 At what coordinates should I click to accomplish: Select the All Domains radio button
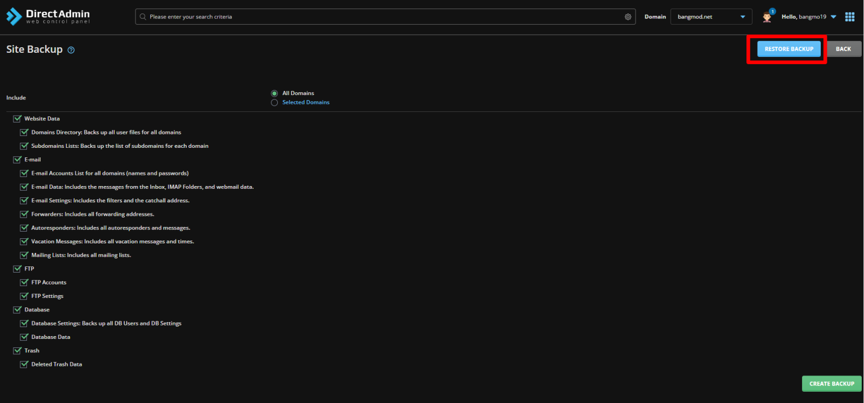274,93
